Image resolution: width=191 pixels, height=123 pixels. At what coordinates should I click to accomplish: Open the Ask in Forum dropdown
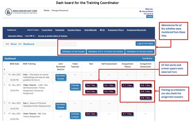[33, 30]
